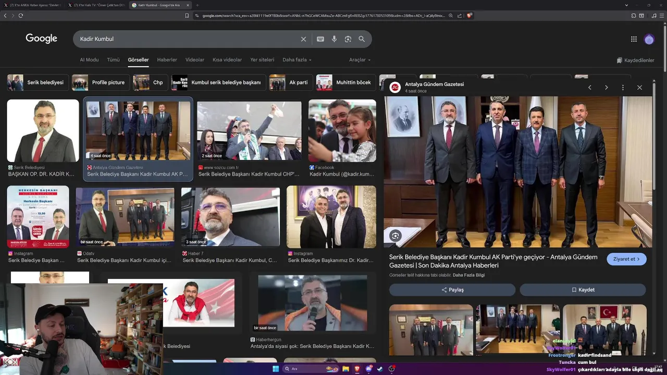Open Google Lens image search icon
The image size is (667, 375).
(348, 39)
